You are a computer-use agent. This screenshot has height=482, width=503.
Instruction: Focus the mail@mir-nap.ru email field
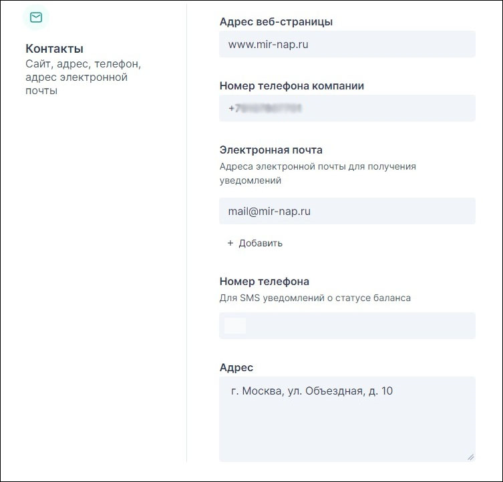coord(347,211)
